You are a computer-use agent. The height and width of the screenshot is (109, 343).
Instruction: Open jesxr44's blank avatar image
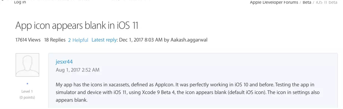coord(27,65)
